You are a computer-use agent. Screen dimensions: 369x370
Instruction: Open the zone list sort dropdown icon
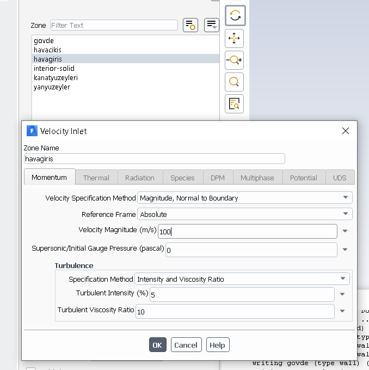tap(211, 25)
